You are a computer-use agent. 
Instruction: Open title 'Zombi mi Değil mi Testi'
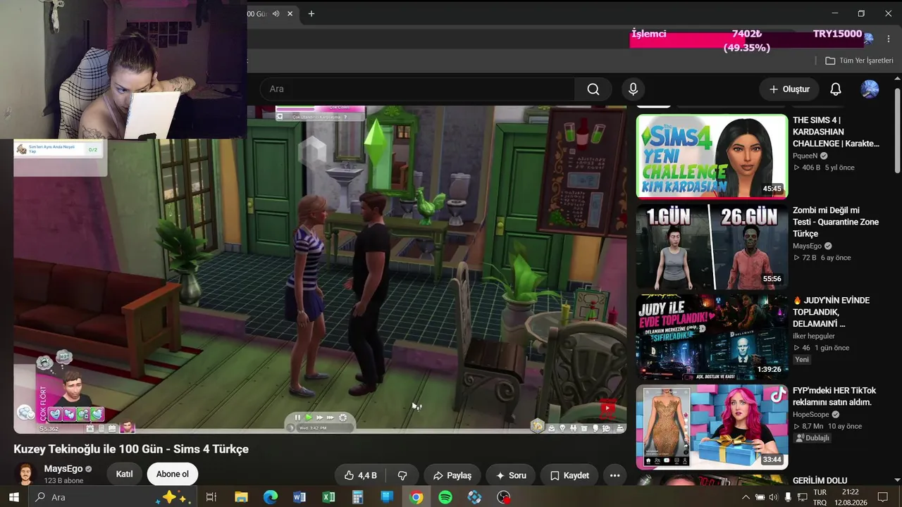[836, 222]
